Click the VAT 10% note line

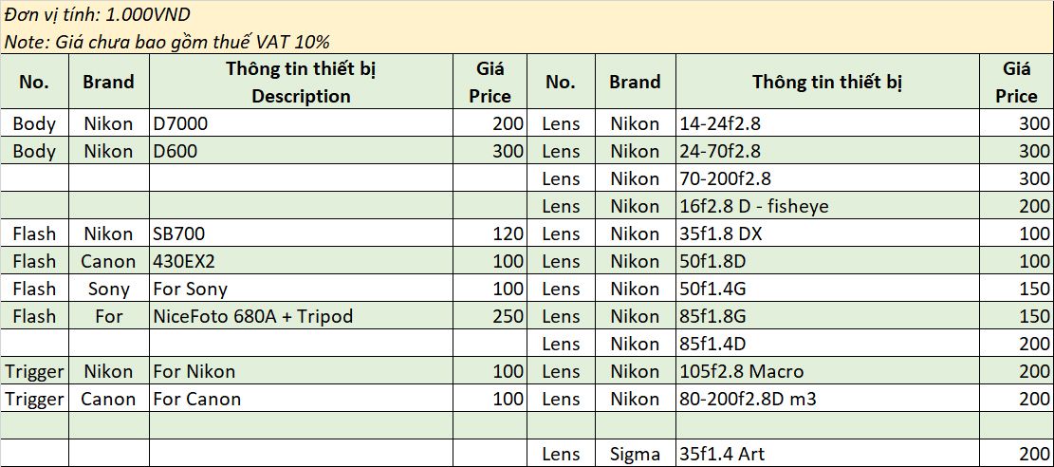pos(167,42)
